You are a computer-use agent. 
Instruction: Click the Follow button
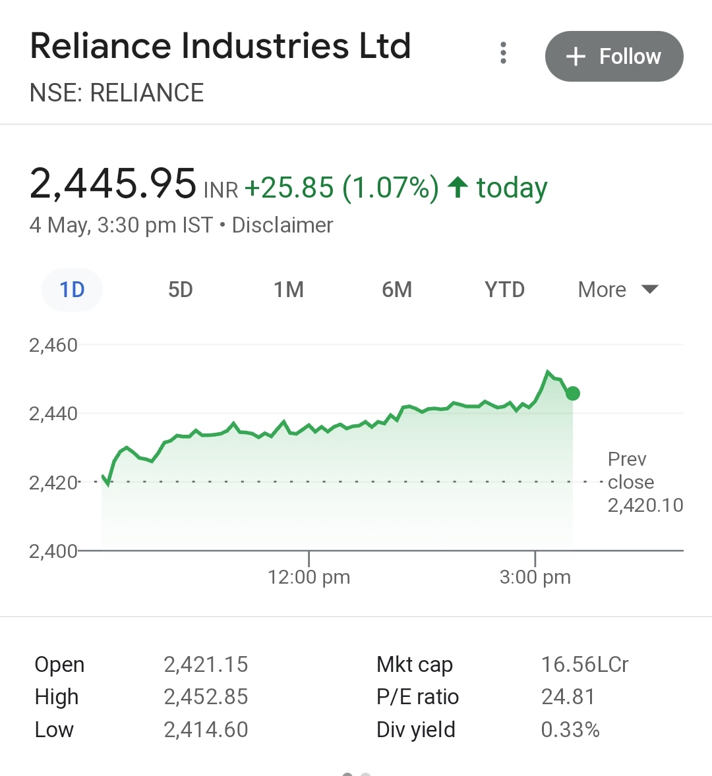pos(614,57)
